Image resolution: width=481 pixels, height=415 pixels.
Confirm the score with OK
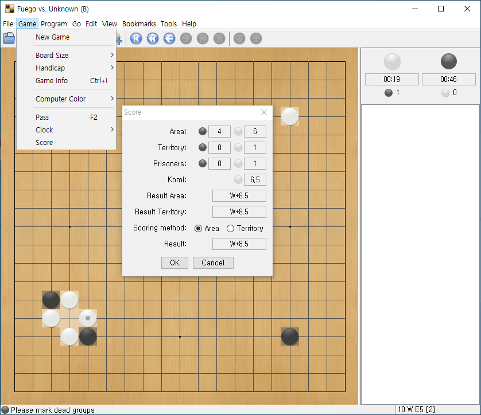pos(174,263)
